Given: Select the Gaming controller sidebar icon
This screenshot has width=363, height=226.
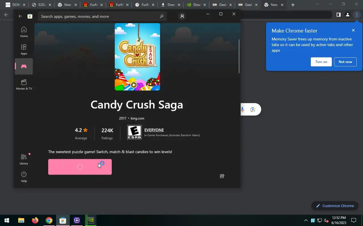Looking at the screenshot, I should (24, 66).
